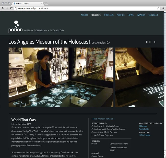Image resolution: width=166 pixels, height=158 pixels.
Task: Click the browser forward arrow
Action: pyautogui.click(x=7, y=8)
